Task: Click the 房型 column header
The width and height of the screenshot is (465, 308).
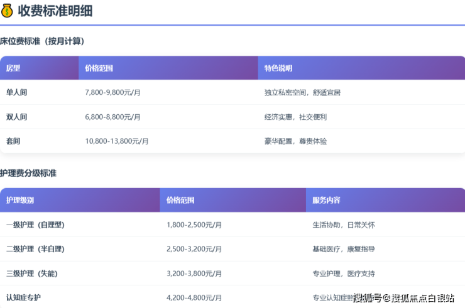Action: [13, 68]
